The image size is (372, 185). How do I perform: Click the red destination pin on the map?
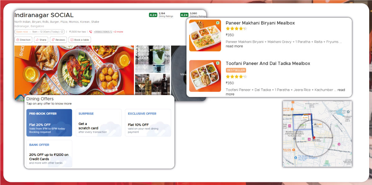coord(314,138)
